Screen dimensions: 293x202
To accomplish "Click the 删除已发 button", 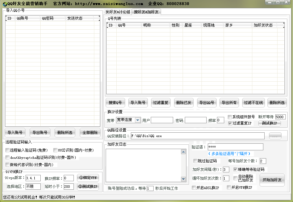I will (x=184, y=103).
